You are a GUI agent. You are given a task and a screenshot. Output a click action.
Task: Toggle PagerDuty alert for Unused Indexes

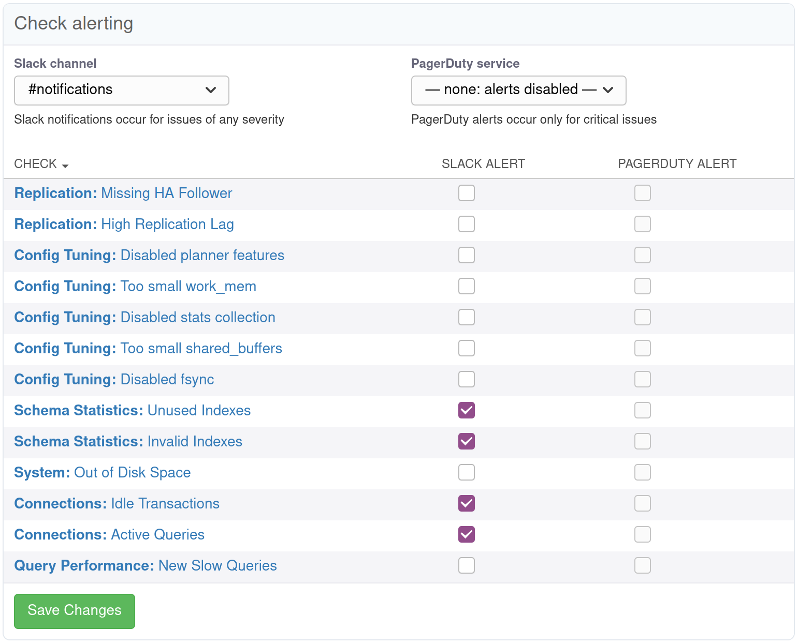coord(643,410)
